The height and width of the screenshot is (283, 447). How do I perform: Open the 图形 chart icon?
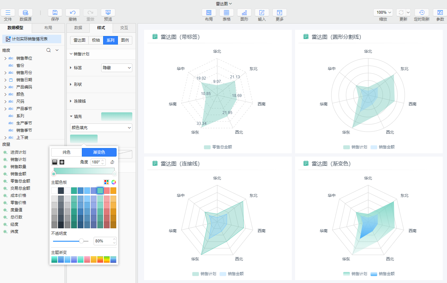[x=244, y=13]
